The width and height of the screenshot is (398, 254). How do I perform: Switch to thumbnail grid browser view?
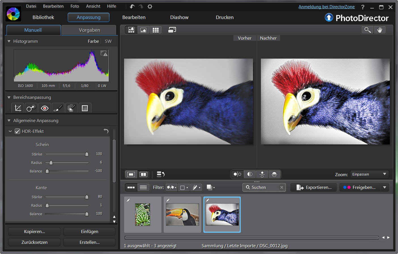click(156, 30)
